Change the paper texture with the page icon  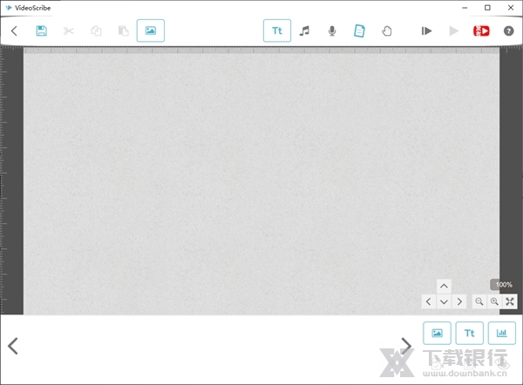point(359,31)
